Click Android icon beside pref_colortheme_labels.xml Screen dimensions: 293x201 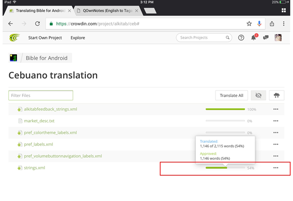(20, 133)
